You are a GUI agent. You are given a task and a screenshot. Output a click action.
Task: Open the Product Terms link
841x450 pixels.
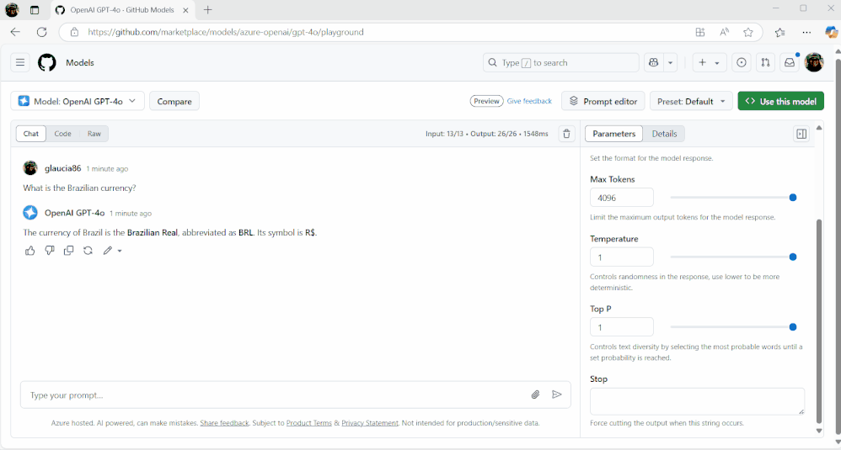tap(309, 423)
